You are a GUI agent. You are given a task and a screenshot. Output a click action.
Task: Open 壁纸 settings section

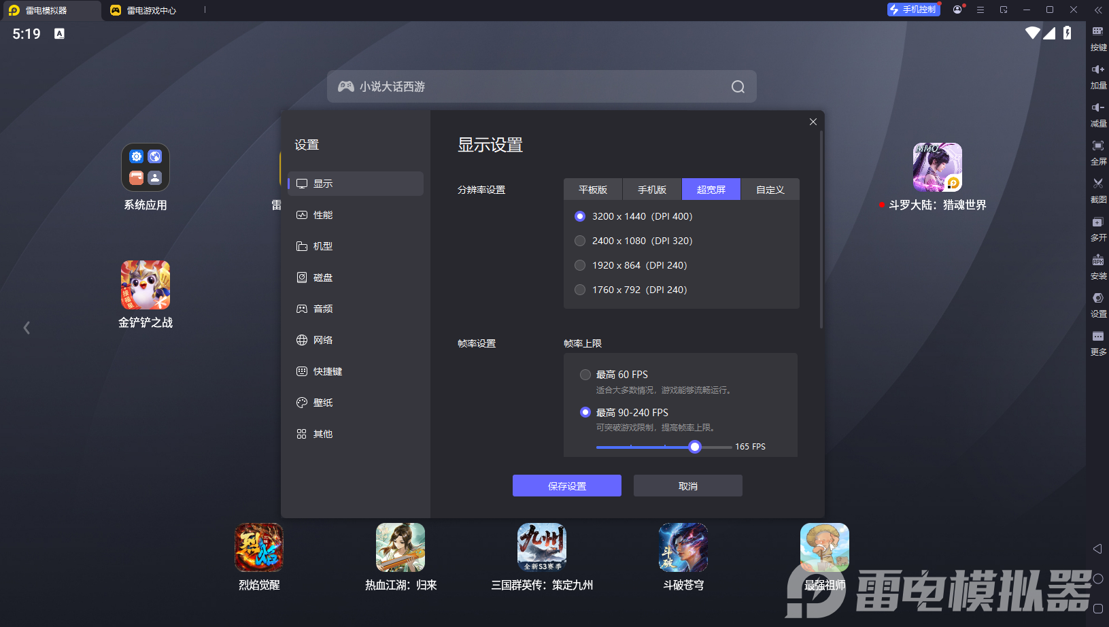pos(356,403)
